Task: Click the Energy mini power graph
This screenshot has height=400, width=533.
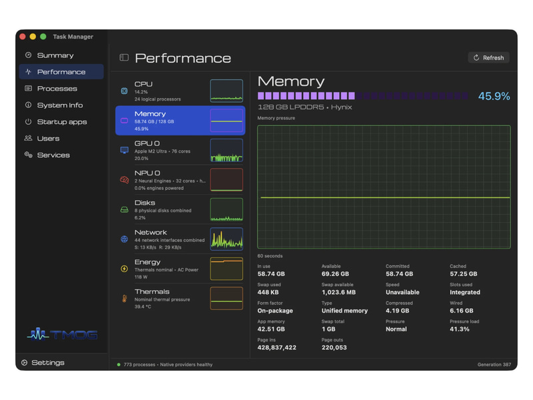Action: [227, 269]
